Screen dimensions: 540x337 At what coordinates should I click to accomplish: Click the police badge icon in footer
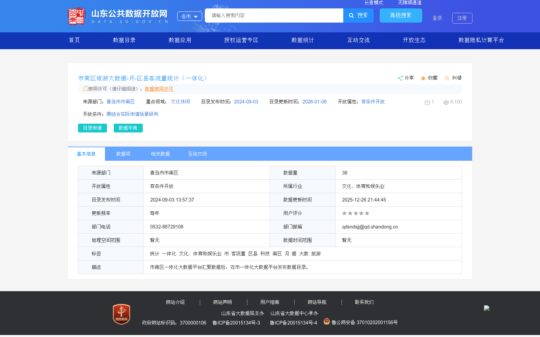pyautogui.click(x=326, y=321)
